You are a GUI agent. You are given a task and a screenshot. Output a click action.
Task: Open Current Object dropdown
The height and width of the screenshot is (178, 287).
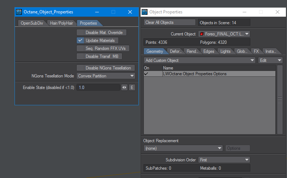pyautogui.click(x=224, y=34)
